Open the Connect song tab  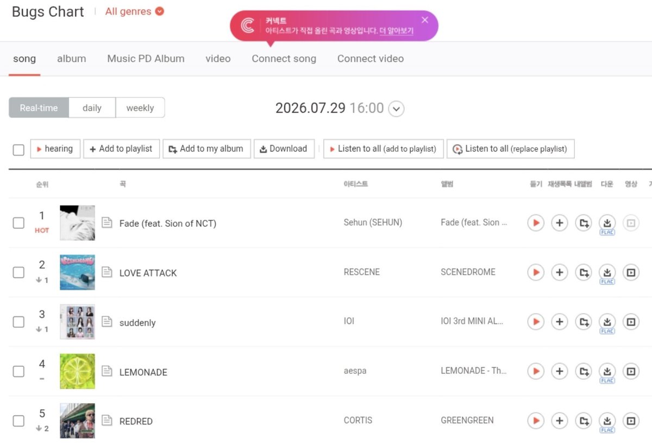(284, 59)
